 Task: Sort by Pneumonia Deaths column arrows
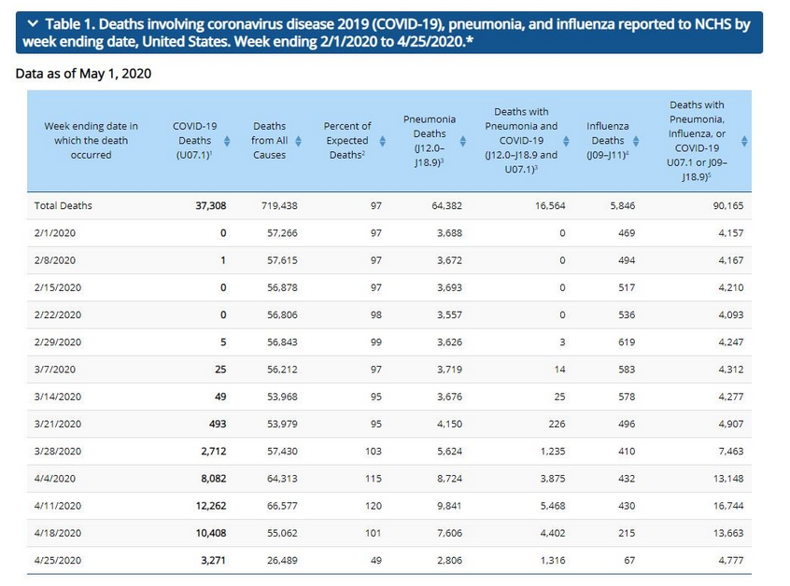[462, 141]
